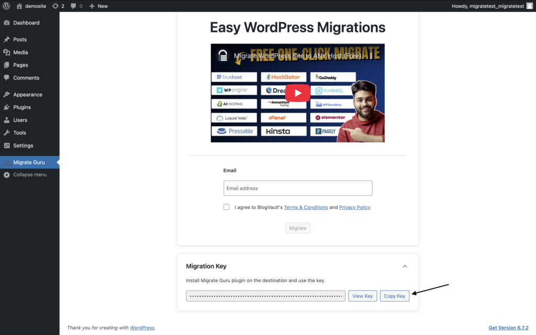Check the BlogVault terms agreement box
The image size is (536, 335).
coord(227,207)
